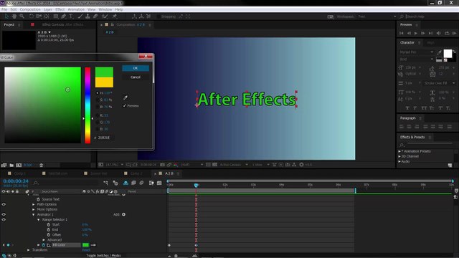
Task: Expand Path Options
Action: pyautogui.click(x=34, y=204)
